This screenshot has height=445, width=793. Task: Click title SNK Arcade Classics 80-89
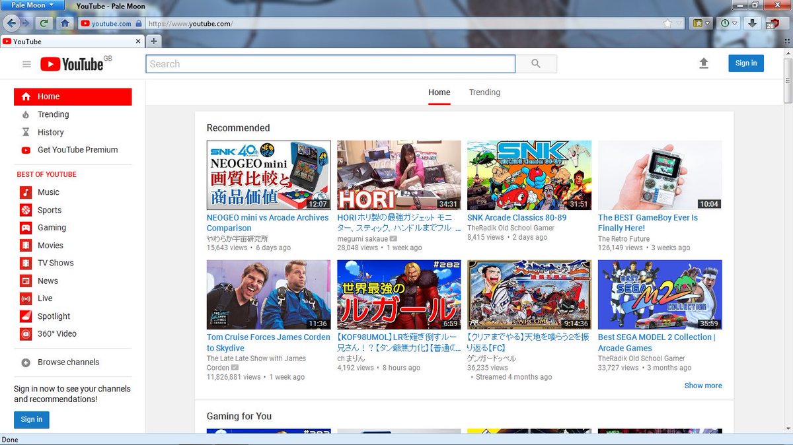[x=517, y=218]
